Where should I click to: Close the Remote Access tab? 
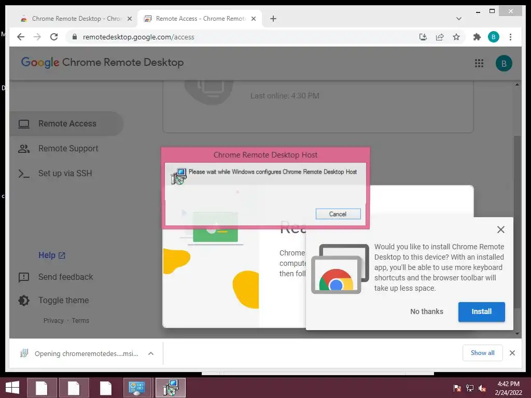coord(253,19)
